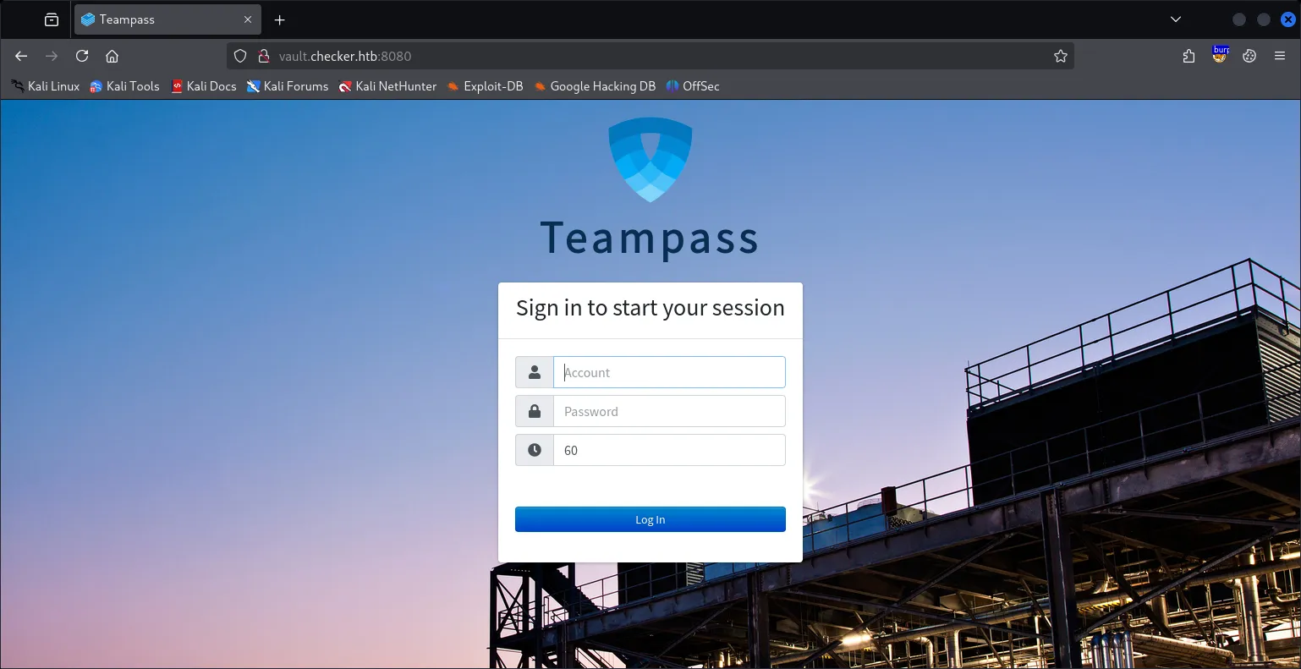
Task: Click the clock icon beside session duration
Action: tap(535, 450)
